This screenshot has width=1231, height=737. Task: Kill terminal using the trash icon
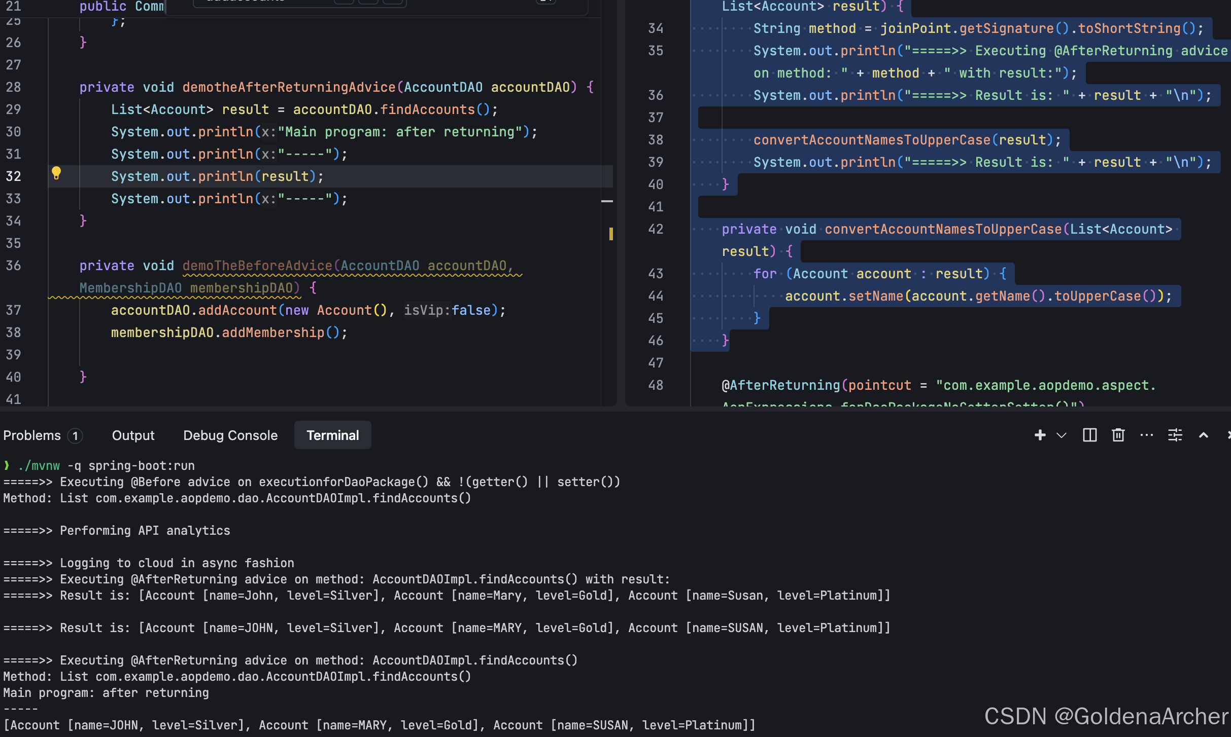tap(1118, 435)
